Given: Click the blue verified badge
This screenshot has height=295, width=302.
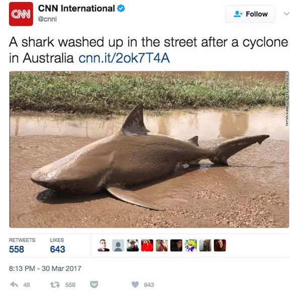Looking at the screenshot, I should 121,9.
